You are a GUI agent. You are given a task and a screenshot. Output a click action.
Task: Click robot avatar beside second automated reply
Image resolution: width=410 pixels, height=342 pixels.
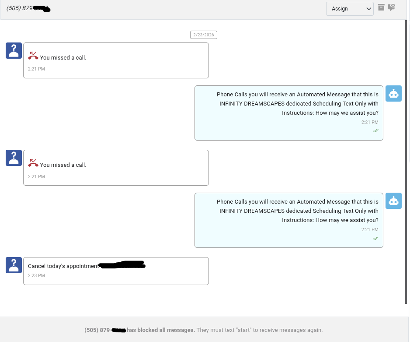tap(393, 201)
